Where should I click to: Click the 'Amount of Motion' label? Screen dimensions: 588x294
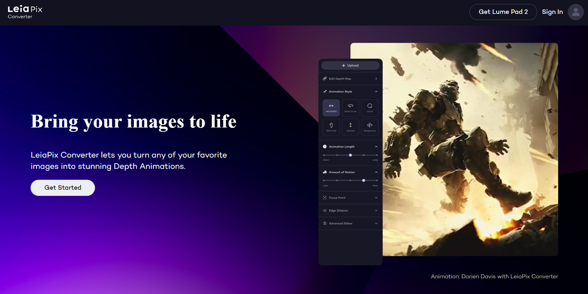(x=342, y=172)
